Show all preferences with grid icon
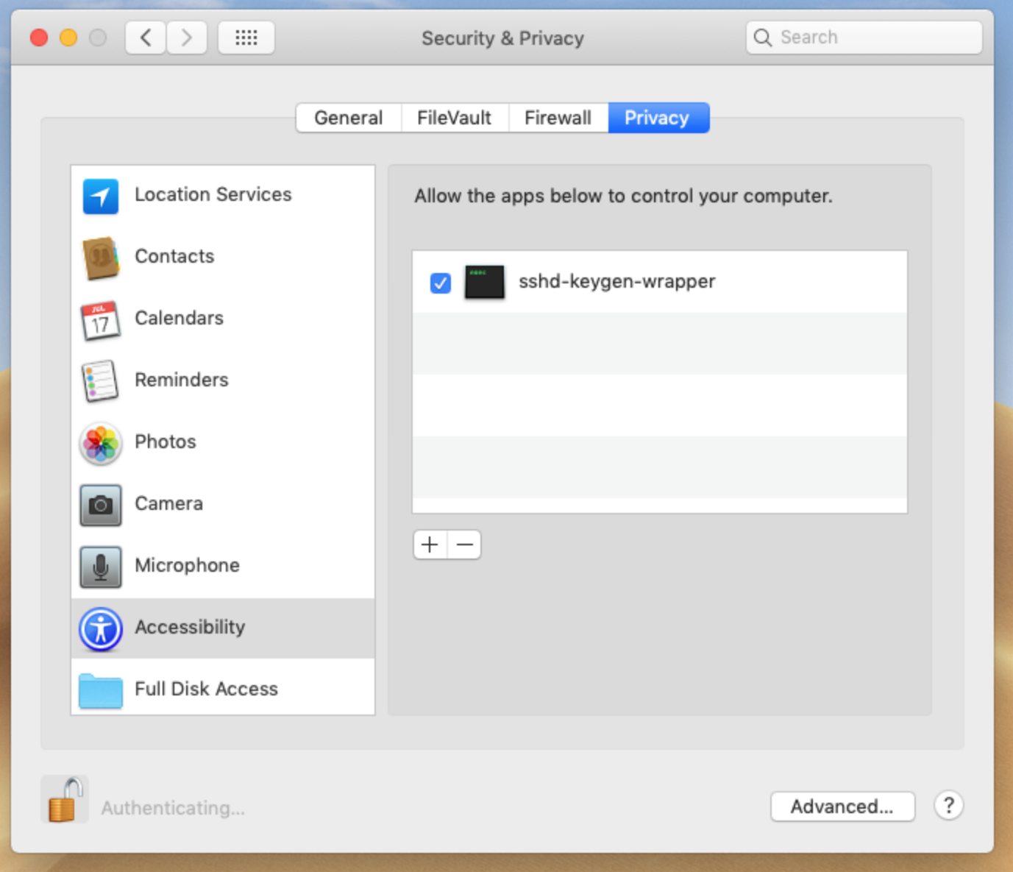This screenshot has width=1013, height=872. [x=246, y=38]
